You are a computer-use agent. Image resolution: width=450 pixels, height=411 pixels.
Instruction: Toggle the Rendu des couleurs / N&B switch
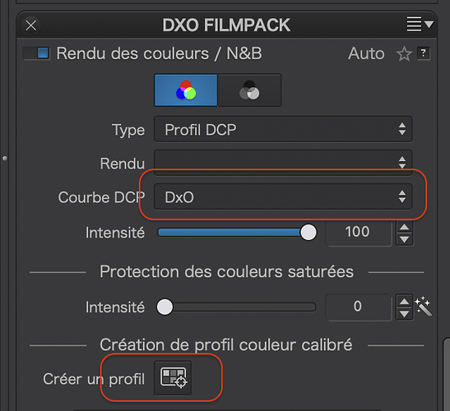click(x=37, y=53)
